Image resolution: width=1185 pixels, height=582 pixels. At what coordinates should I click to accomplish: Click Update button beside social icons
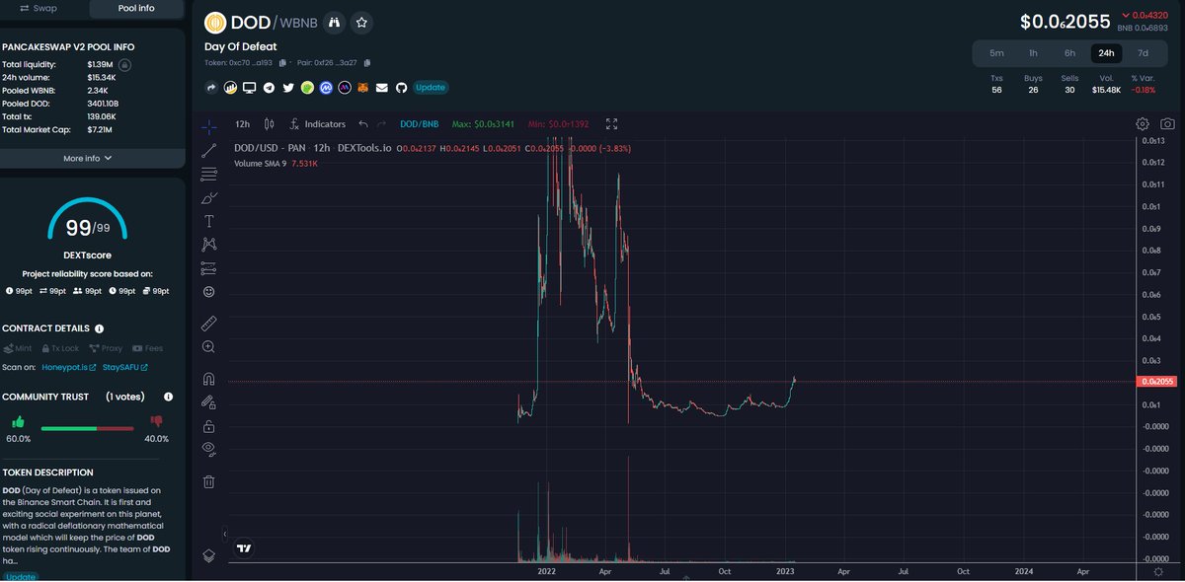431,88
